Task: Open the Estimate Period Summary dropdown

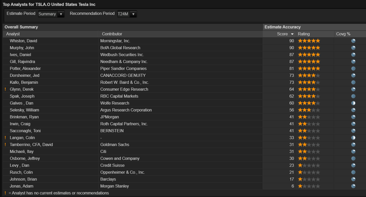Action: [x=51, y=14]
